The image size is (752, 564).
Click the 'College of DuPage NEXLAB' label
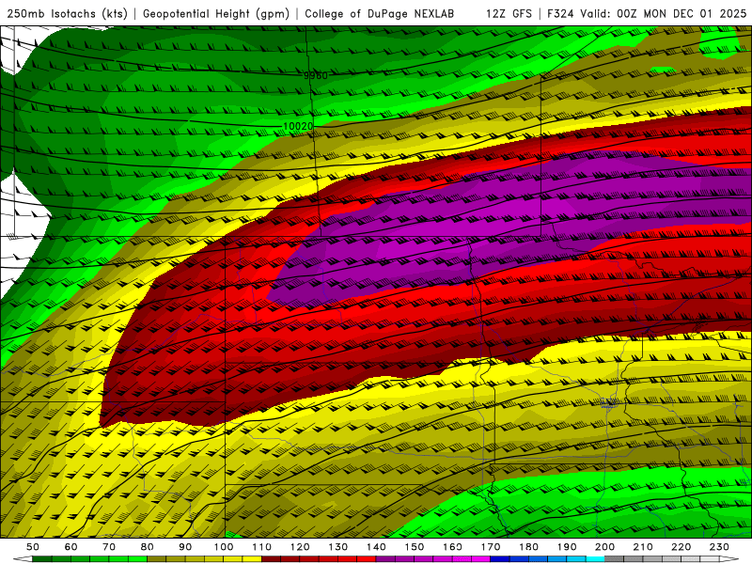click(x=379, y=14)
